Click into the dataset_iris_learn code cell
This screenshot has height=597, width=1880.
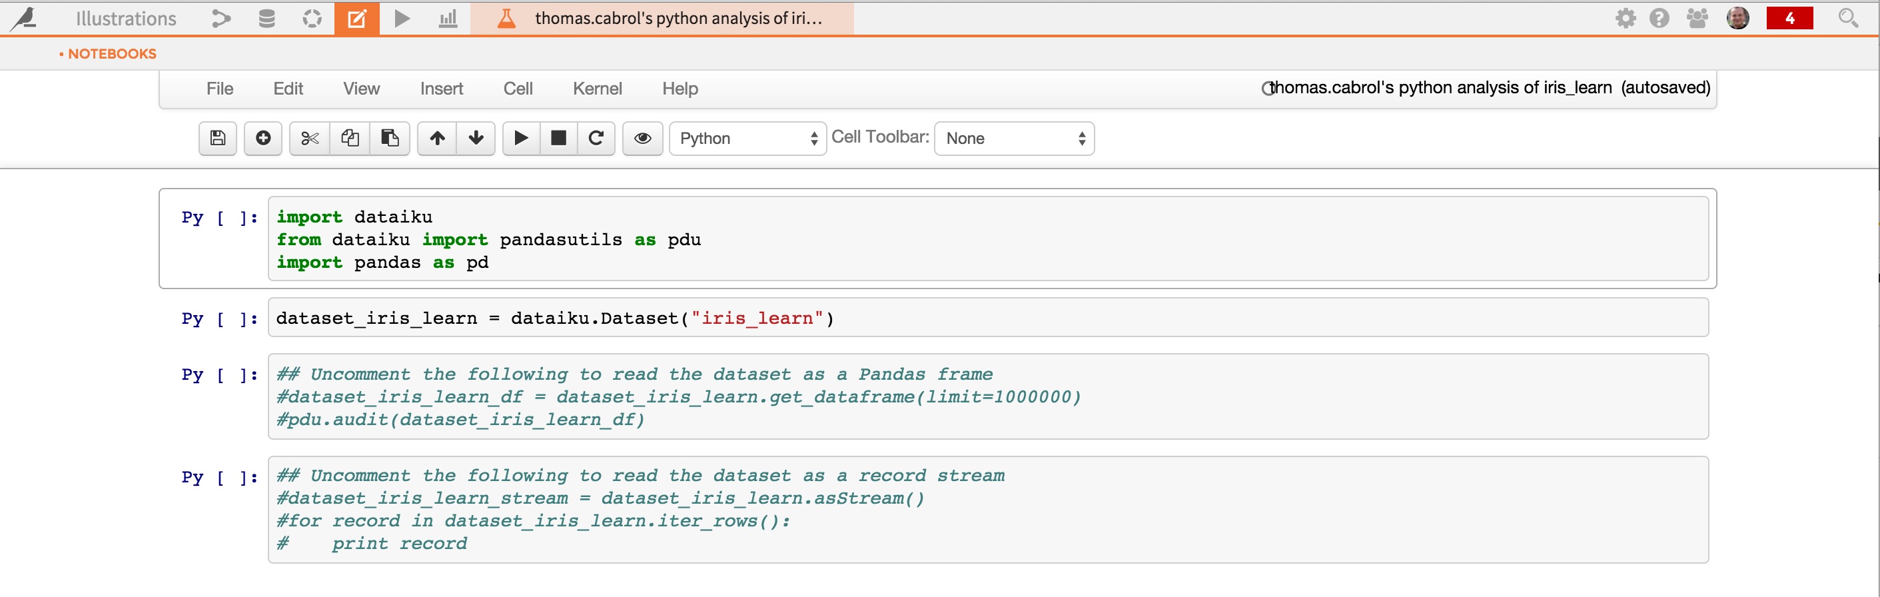tap(988, 317)
